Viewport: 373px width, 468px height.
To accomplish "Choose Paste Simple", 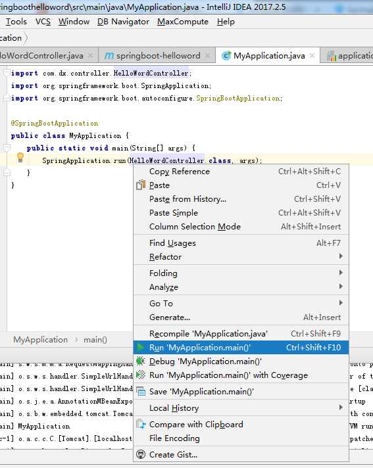I will coord(241,212).
